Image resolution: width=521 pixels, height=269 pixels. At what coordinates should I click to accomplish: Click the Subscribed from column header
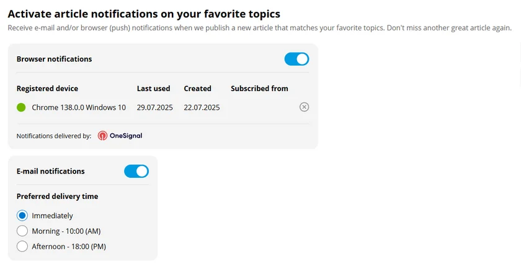tap(259, 89)
